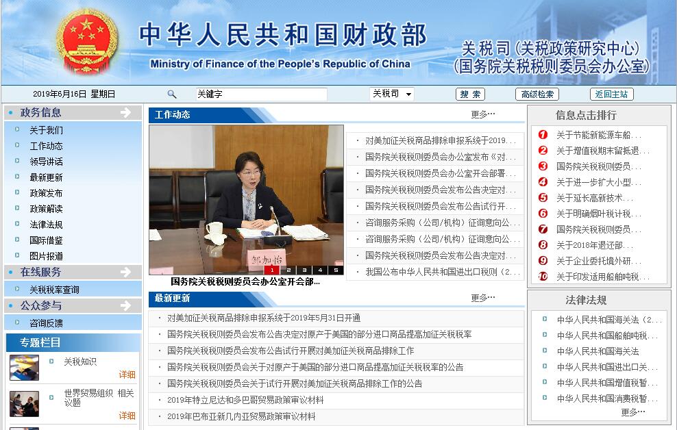Click the arrow icon on 在线服务 header

[125, 272]
